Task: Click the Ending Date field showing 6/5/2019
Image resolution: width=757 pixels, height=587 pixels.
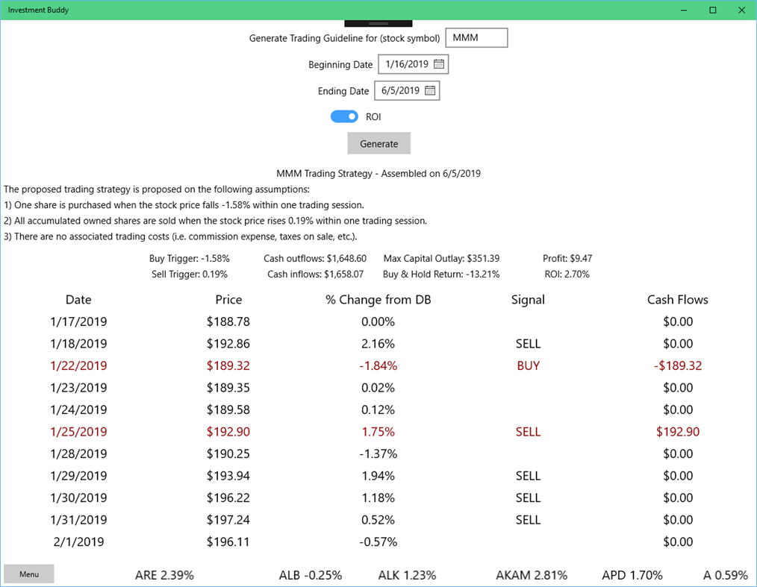Action: pyautogui.click(x=401, y=90)
